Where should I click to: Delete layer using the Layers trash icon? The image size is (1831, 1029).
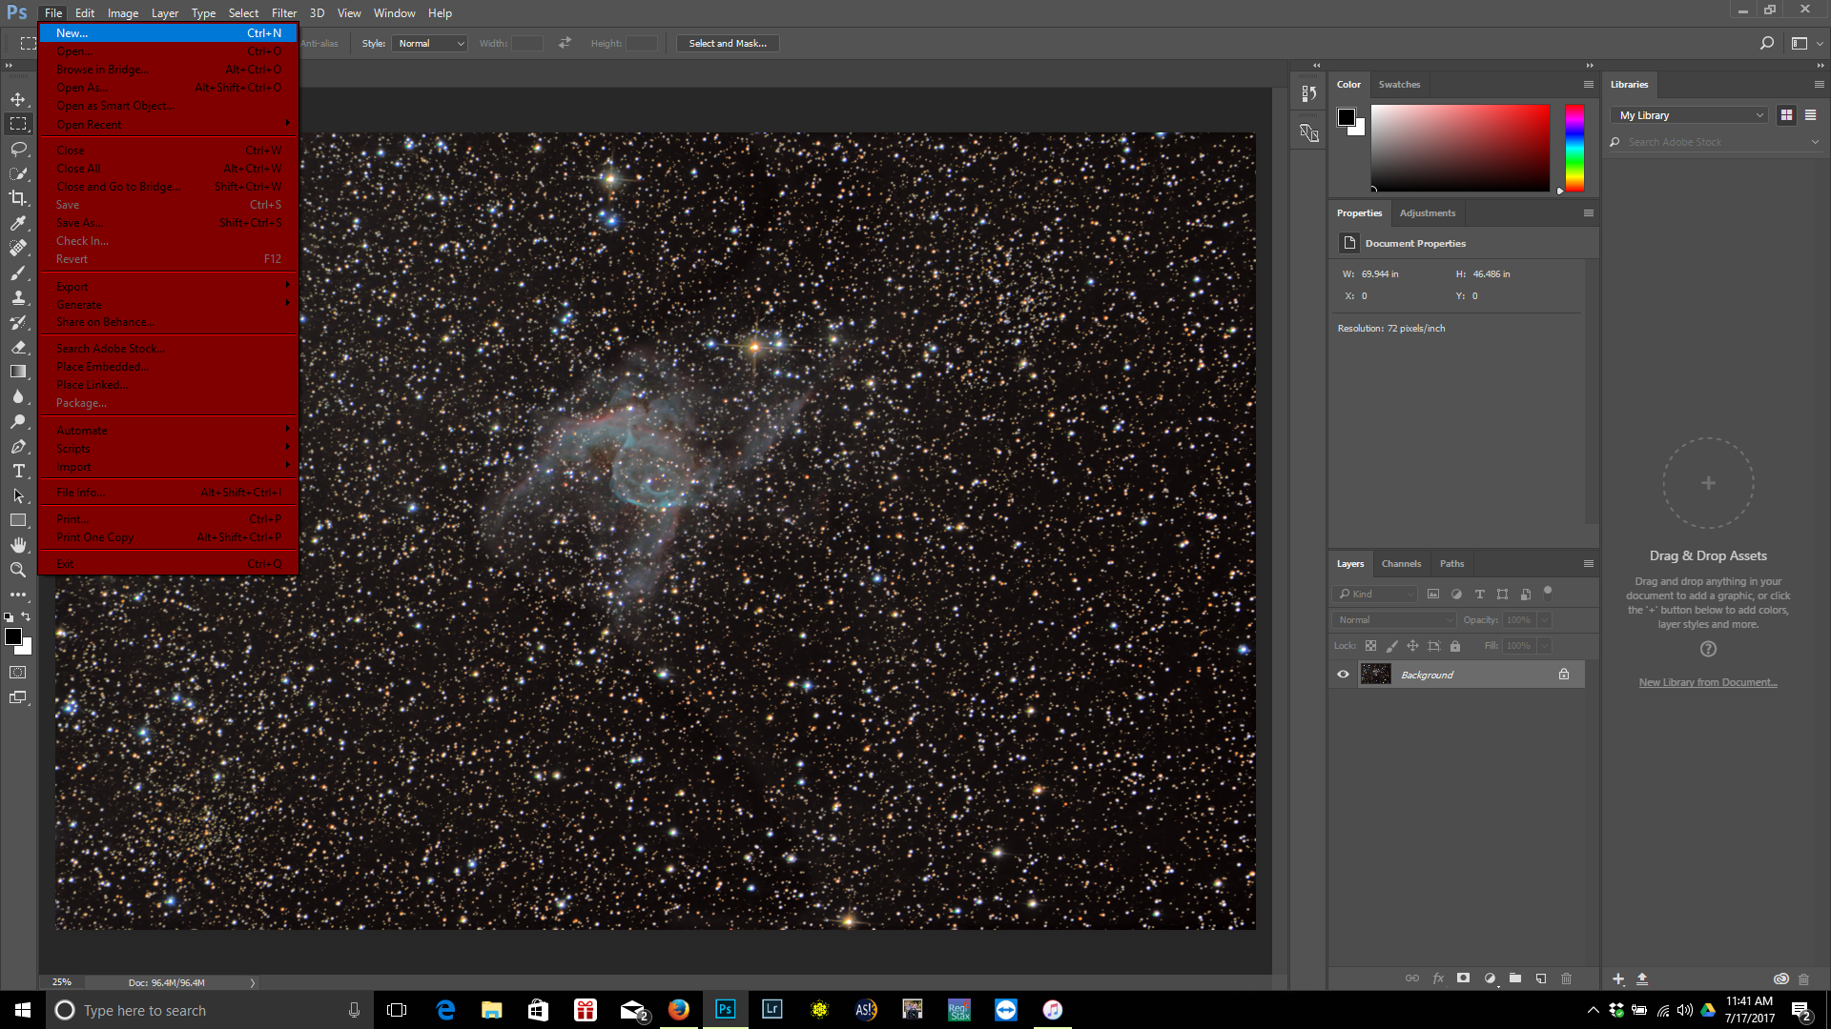[1566, 979]
